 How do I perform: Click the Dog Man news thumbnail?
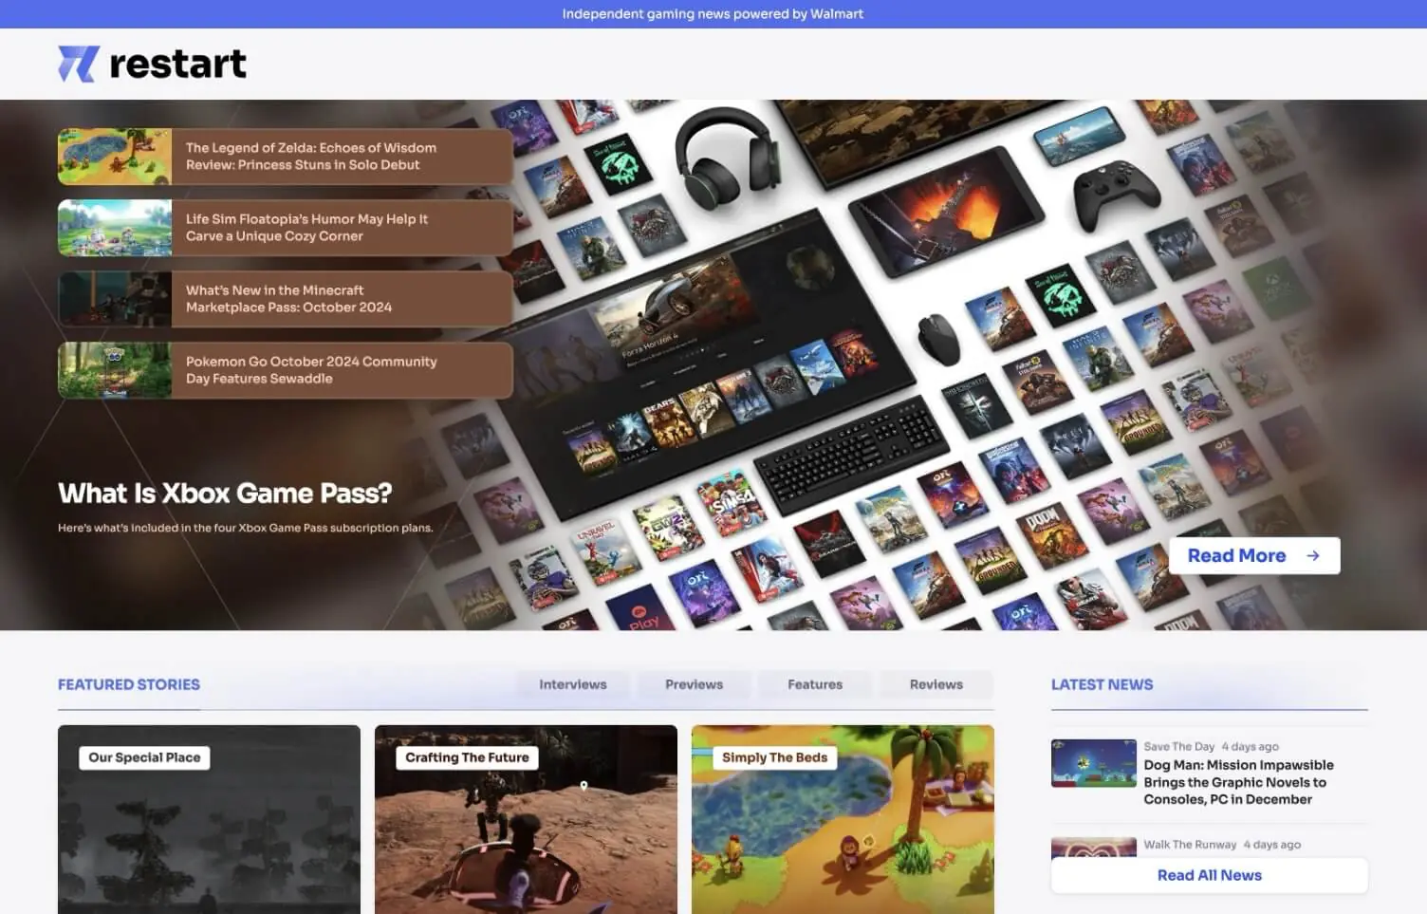click(1092, 762)
